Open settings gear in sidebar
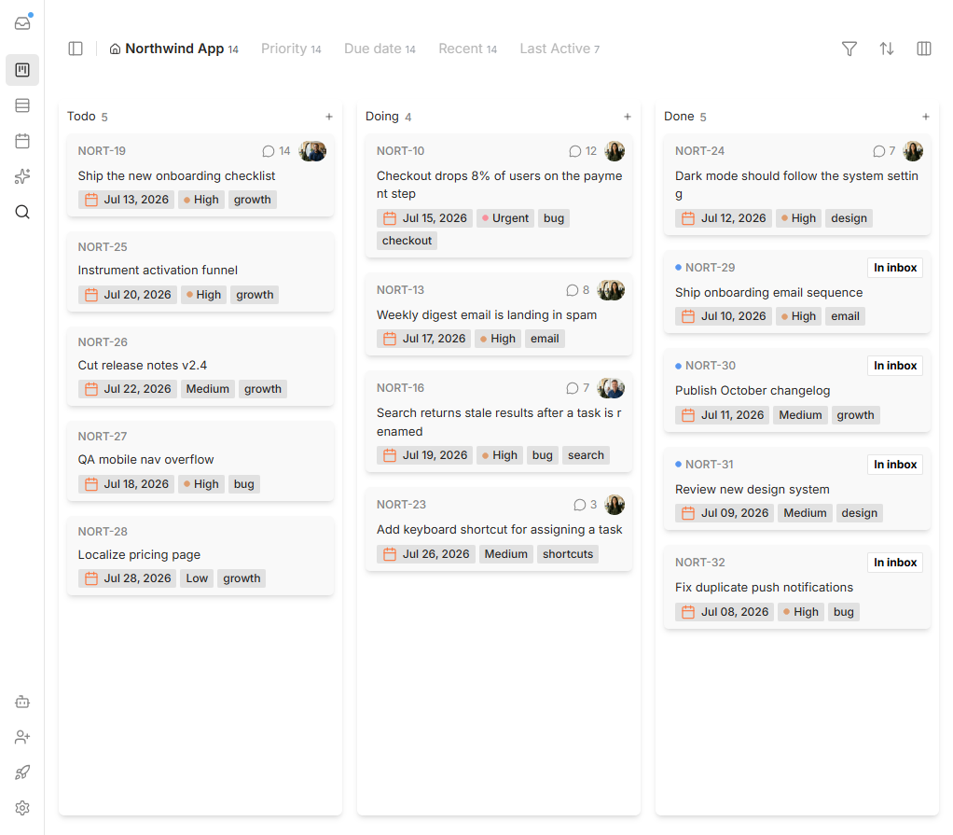 click(22, 808)
